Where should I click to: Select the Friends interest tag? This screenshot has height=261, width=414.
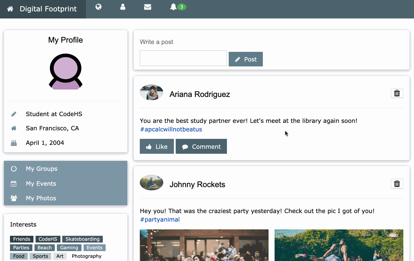point(22,239)
